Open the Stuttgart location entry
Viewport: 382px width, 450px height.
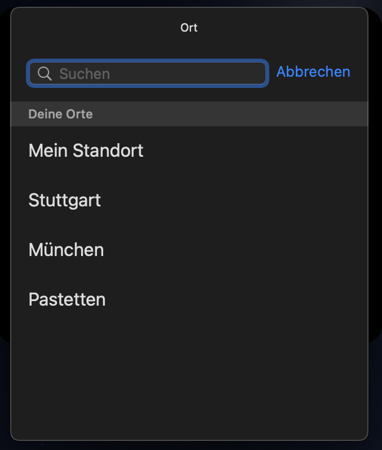[65, 200]
